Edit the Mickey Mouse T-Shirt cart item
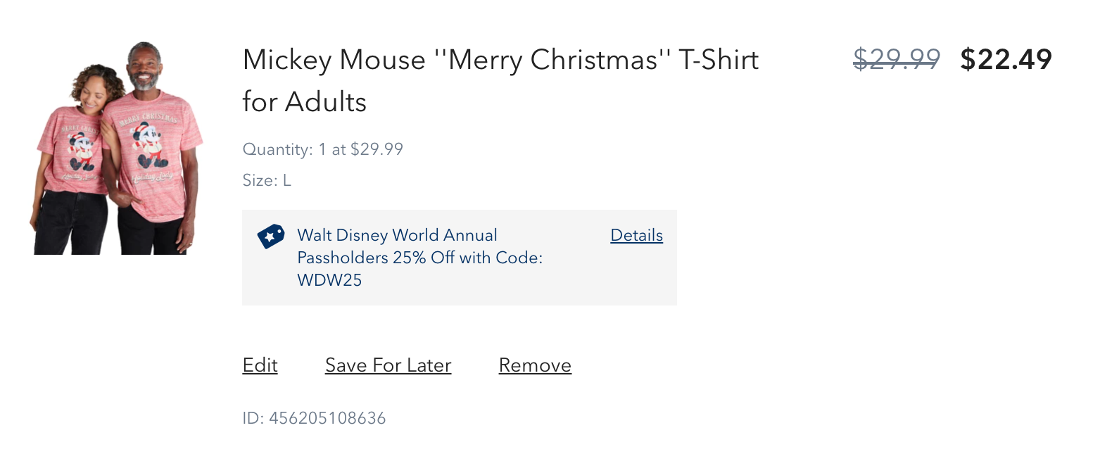 pos(260,365)
